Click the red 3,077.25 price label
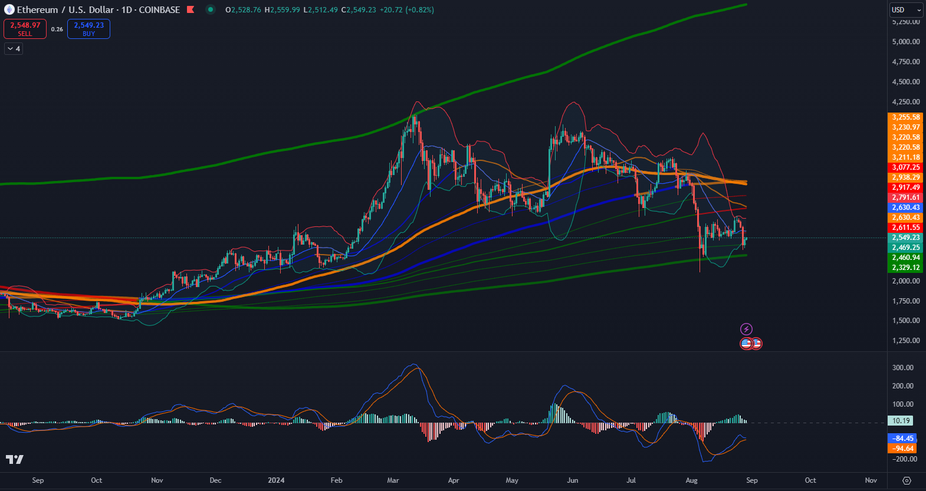 click(905, 167)
